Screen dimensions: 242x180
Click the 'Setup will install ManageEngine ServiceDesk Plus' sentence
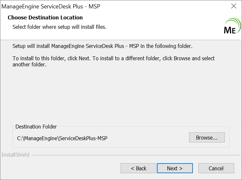coord(102,46)
